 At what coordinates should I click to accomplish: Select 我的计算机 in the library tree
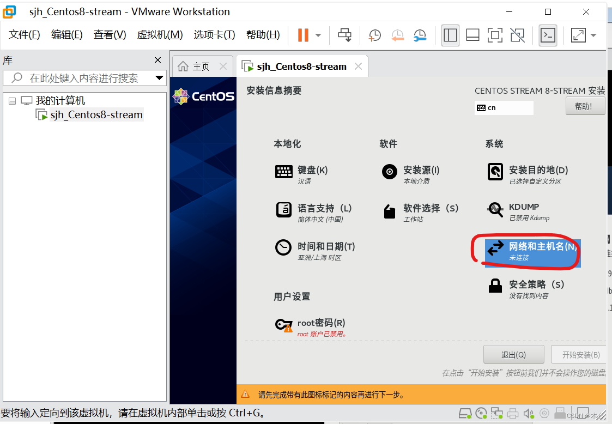pyautogui.click(x=60, y=101)
